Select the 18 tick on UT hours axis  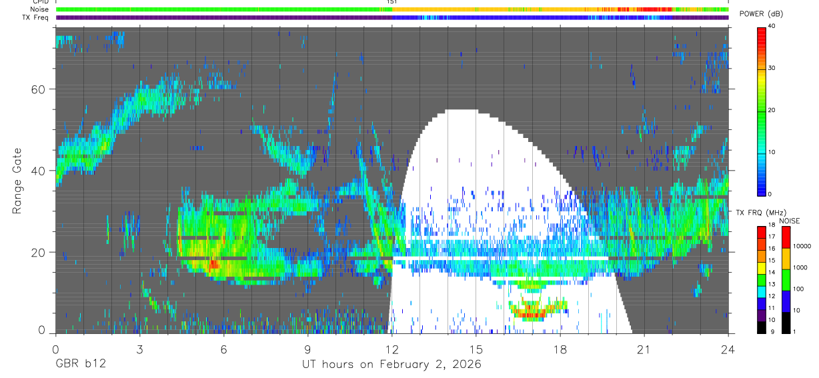click(x=560, y=349)
